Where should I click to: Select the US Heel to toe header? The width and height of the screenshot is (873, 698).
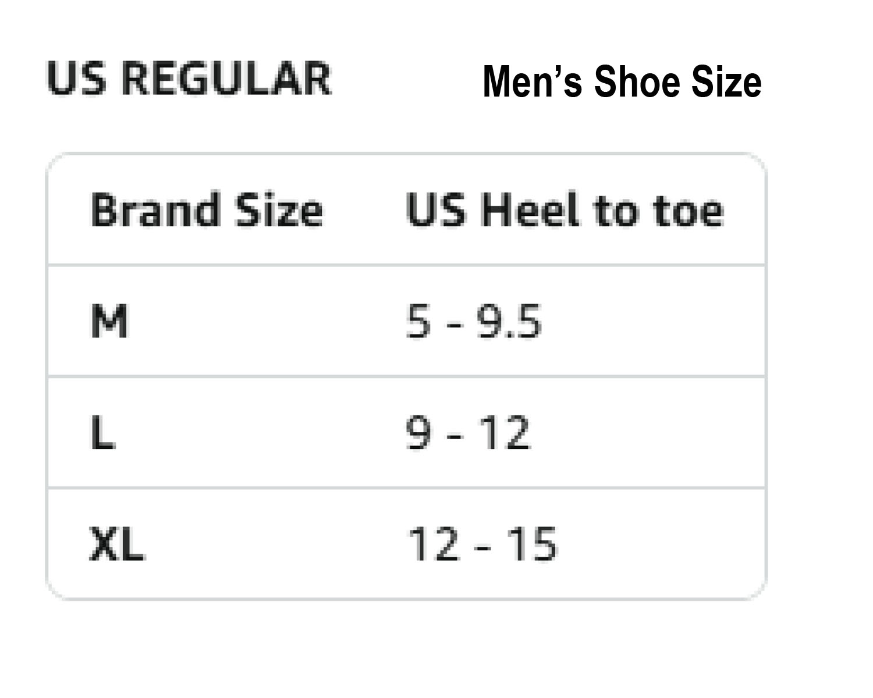[565, 209]
